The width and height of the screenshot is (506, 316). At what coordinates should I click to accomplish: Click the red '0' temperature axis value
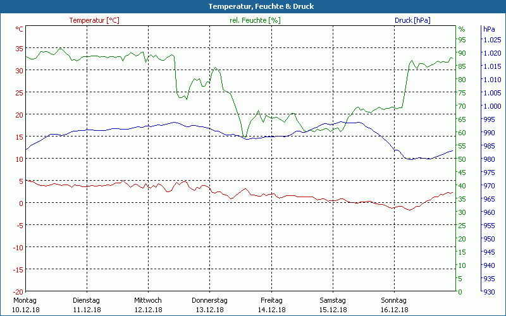tap(22, 204)
